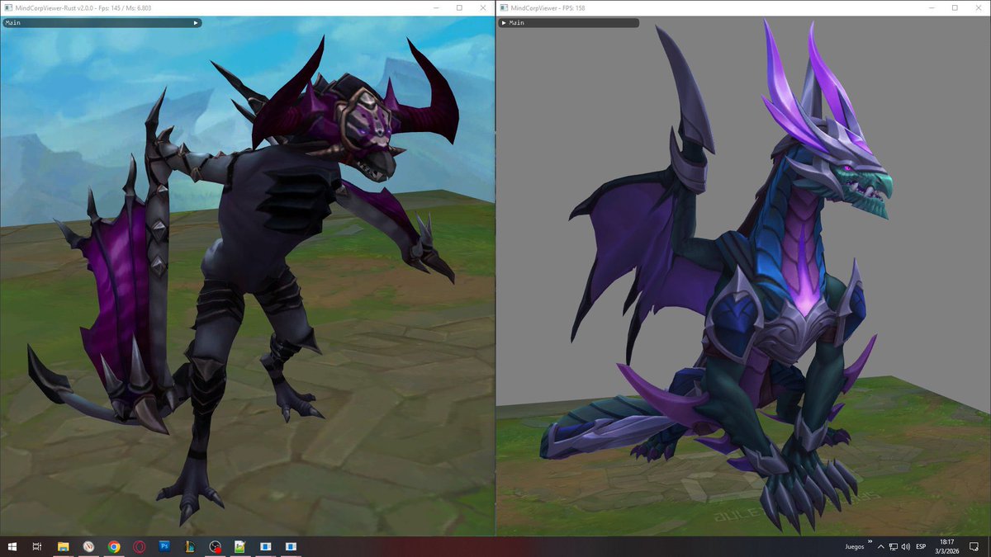Image resolution: width=991 pixels, height=557 pixels.
Task: Open the Juegos toolbar on the taskbar
Action: click(855, 546)
